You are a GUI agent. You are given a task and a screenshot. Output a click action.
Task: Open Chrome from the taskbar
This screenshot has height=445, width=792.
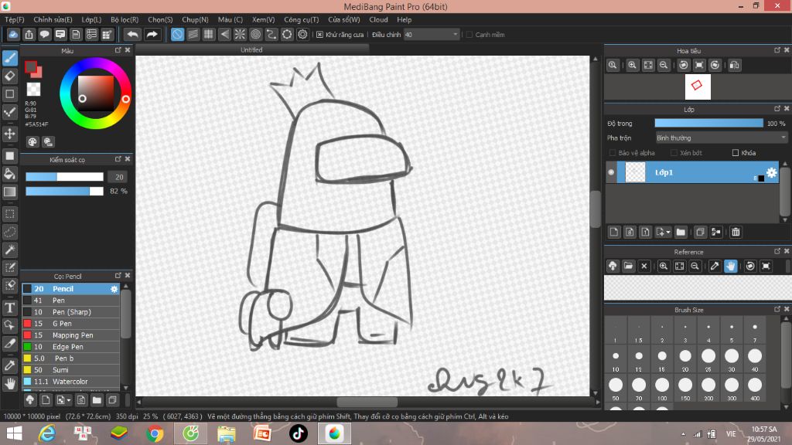pyautogui.click(x=155, y=433)
